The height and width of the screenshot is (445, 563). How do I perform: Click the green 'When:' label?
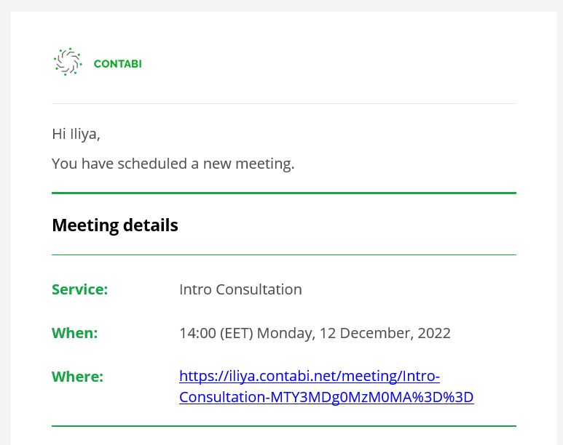(x=75, y=333)
